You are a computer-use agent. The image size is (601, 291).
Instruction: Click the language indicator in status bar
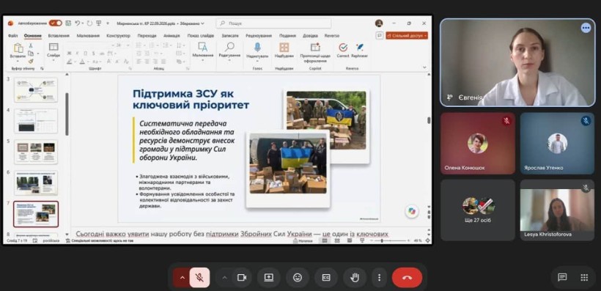tap(51, 240)
